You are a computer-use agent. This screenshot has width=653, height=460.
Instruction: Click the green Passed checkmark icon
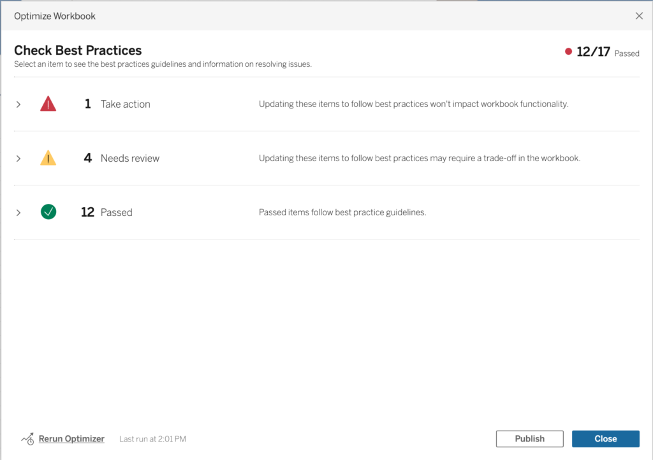tap(48, 212)
